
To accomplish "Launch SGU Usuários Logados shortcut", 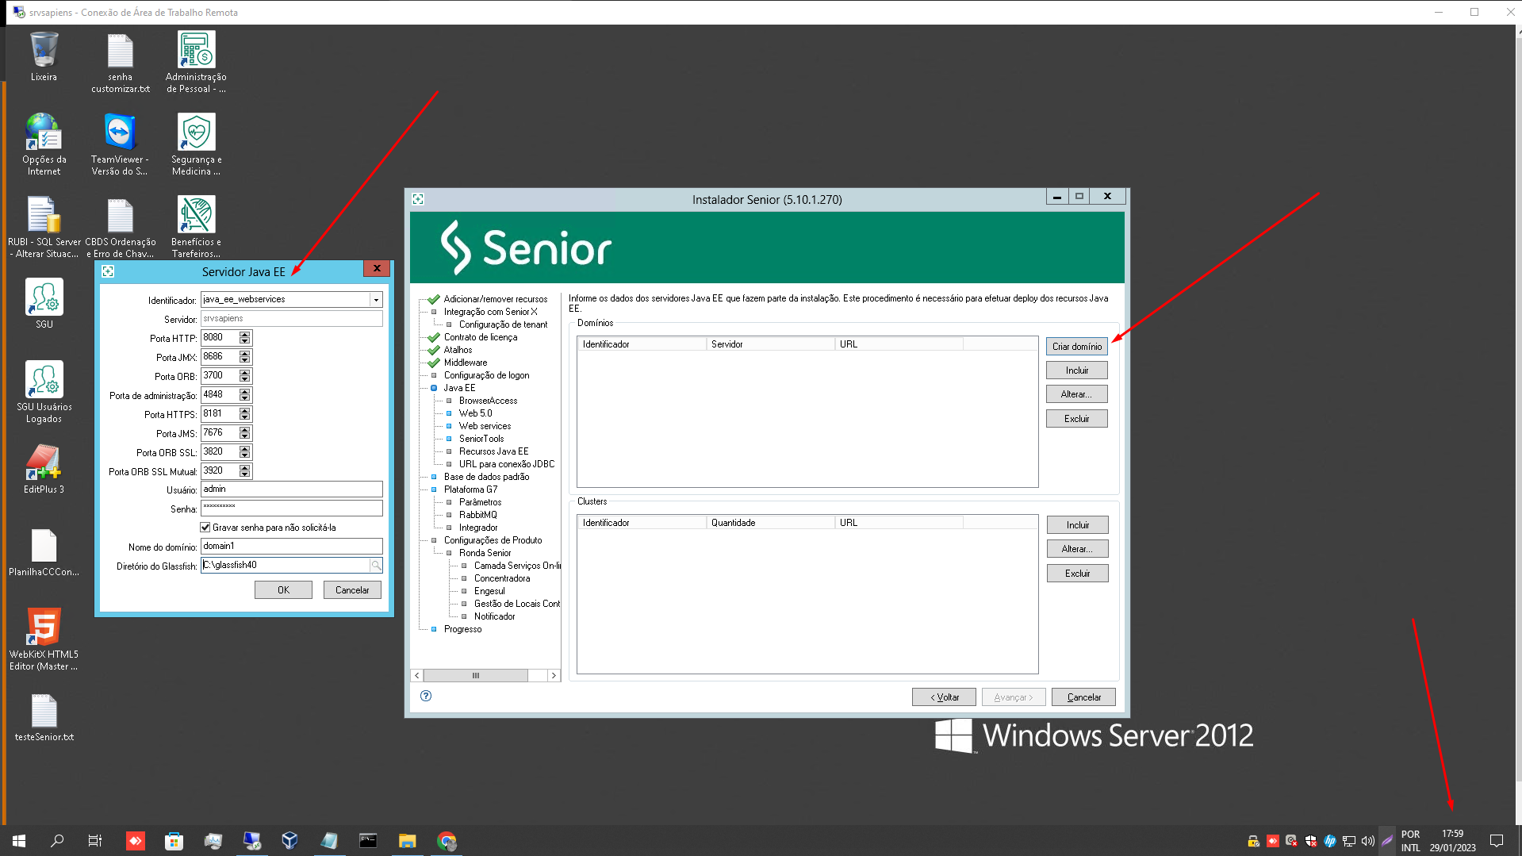I will 44,392.
